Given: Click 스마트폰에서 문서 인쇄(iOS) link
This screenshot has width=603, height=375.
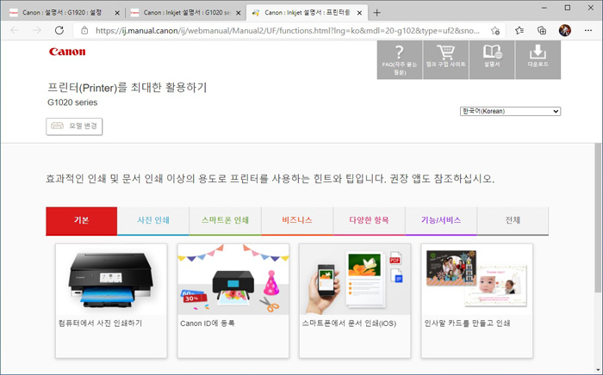Looking at the screenshot, I should pos(349,323).
